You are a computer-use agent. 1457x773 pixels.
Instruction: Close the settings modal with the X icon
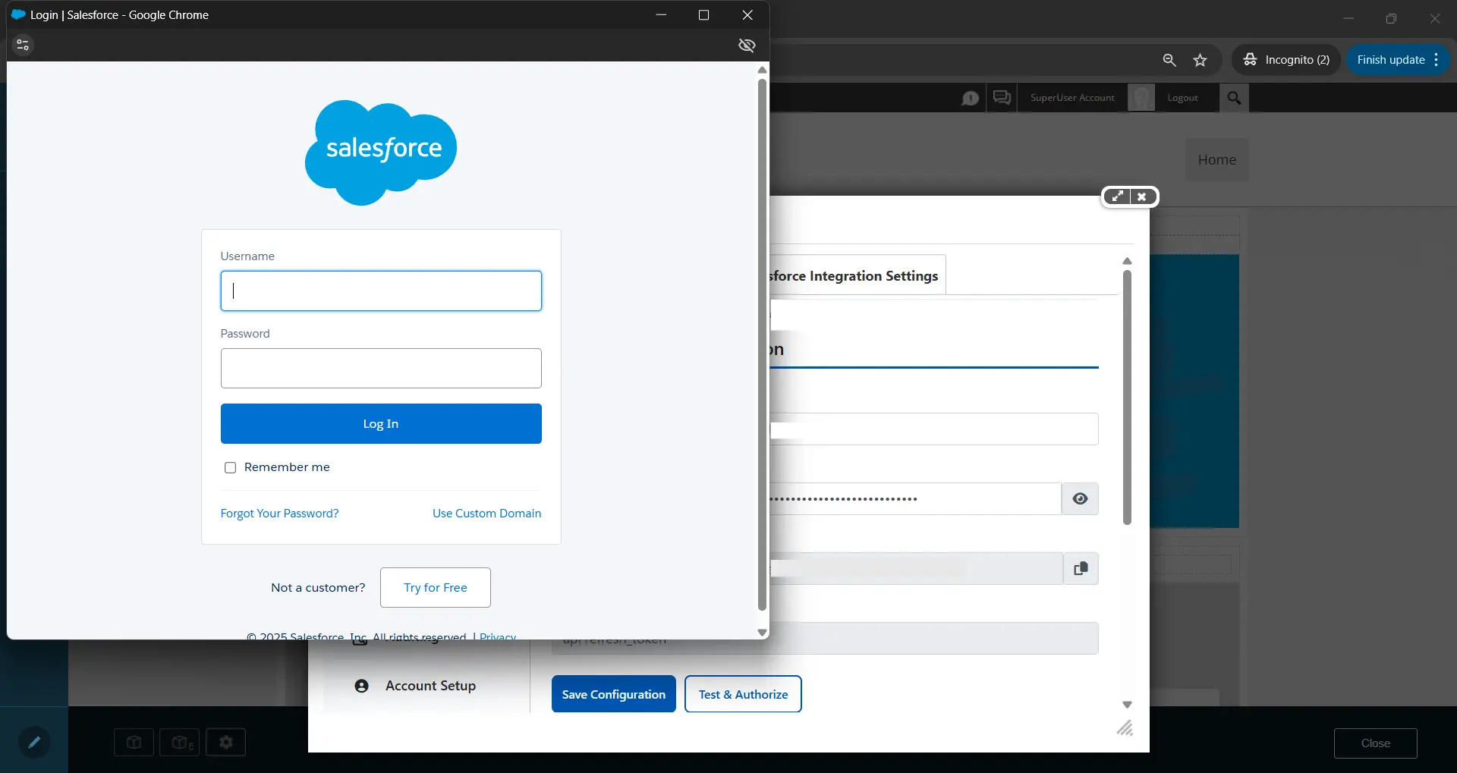(1142, 196)
